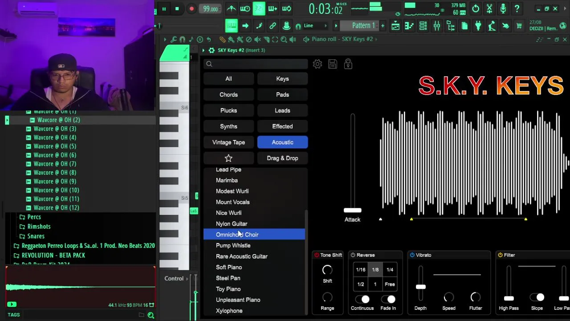This screenshot has height=321, width=570.
Task: Toggle loop recording icon
Action: 287,8
